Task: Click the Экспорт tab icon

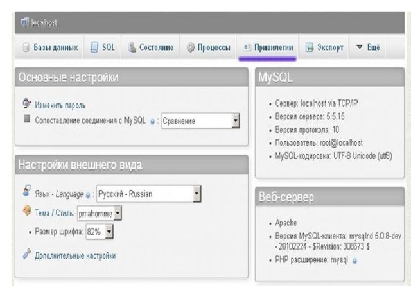Action: pos(309,47)
